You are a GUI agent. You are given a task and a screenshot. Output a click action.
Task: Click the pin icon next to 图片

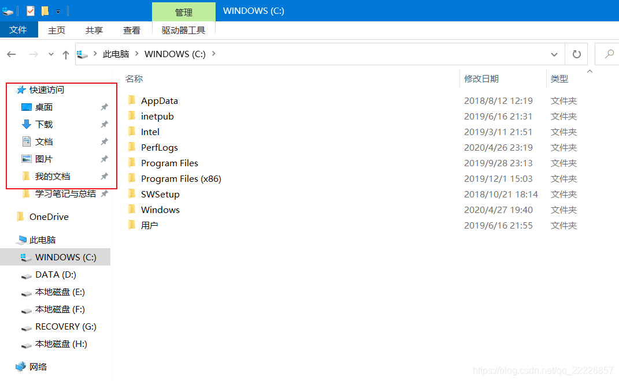click(104, 159)
